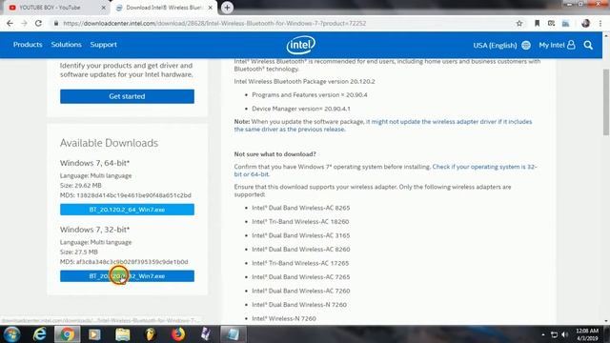Click the lock icon in address bar

tap(56, 23)
